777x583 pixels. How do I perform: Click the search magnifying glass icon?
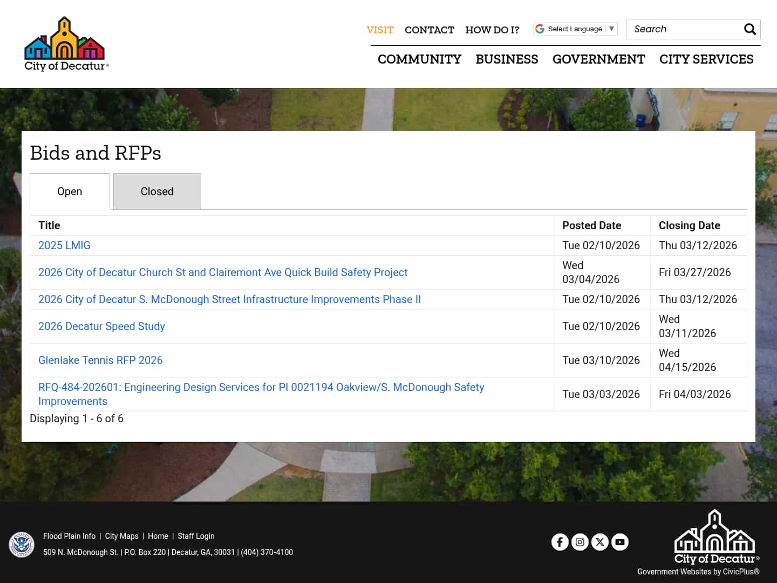click(750, 29)
